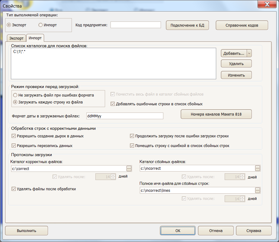This screenshot has height=242, width=279.
Task: Open the Справочник кодов dialog
Action: coord(242,25)
